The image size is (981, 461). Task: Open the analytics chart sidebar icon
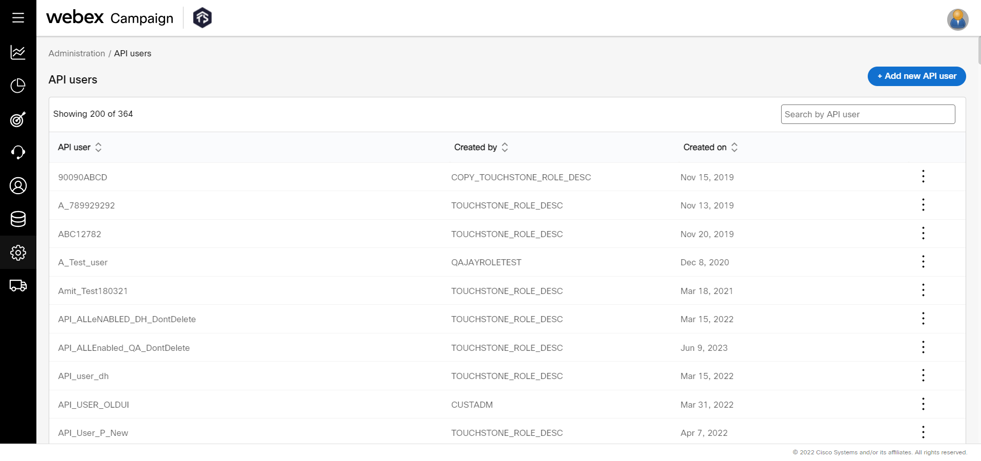coord(18,52)
